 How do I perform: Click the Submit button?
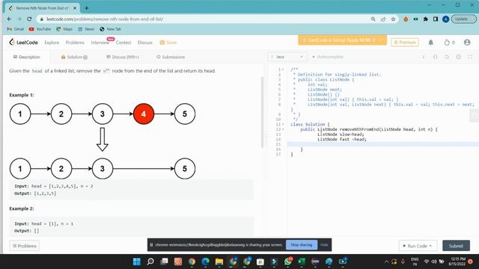[456, 246]
